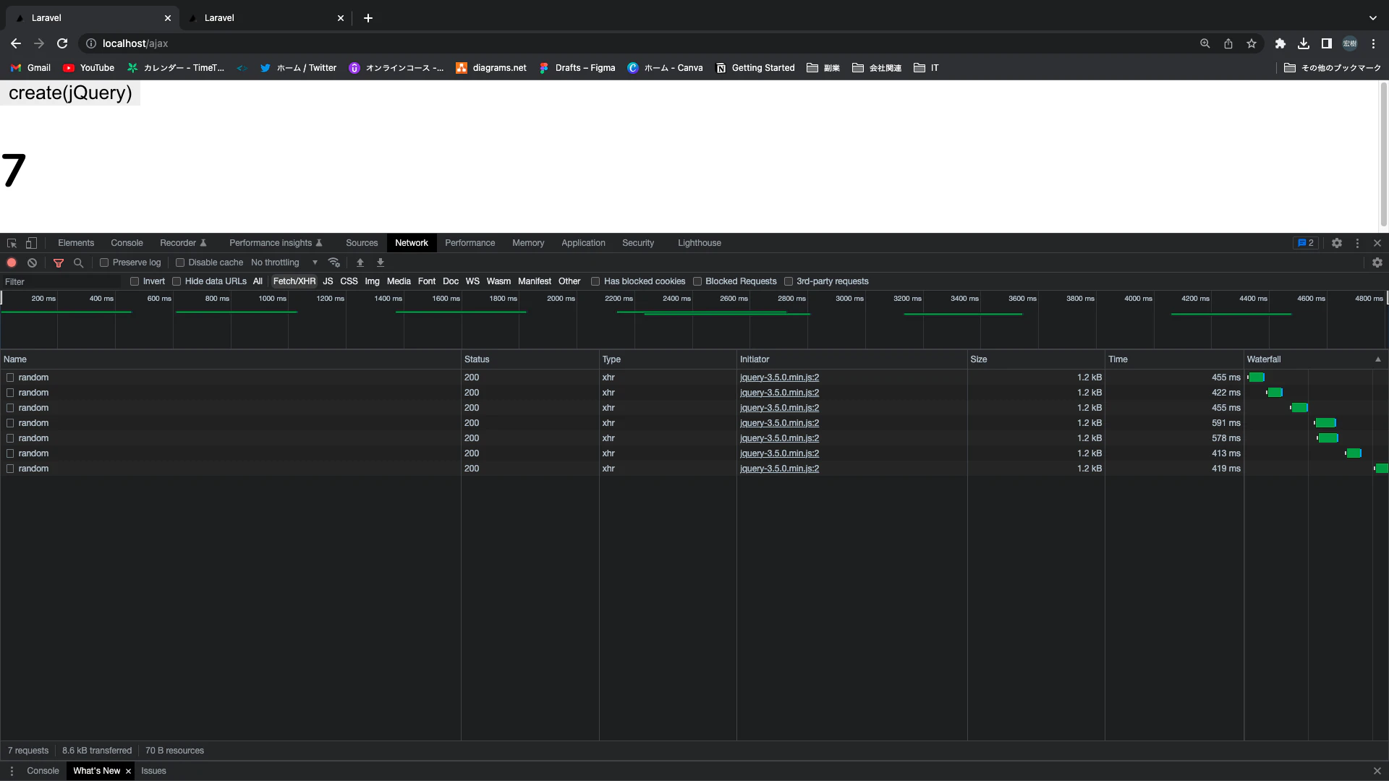Open Chrome downloads icon
This screenshot has width=1389, height=781.
[1303, 43]
